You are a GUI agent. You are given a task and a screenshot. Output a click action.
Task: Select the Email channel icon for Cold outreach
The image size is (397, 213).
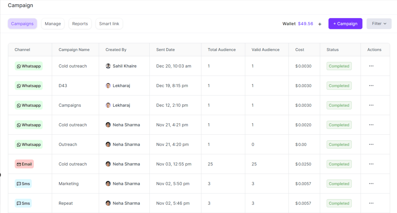(24, 164)
